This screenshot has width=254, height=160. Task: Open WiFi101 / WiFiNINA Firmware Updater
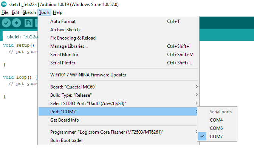point(119,75)
